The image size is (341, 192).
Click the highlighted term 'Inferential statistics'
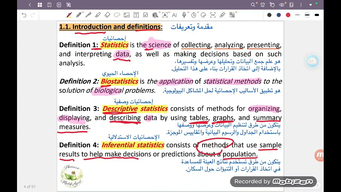[133, 145]
